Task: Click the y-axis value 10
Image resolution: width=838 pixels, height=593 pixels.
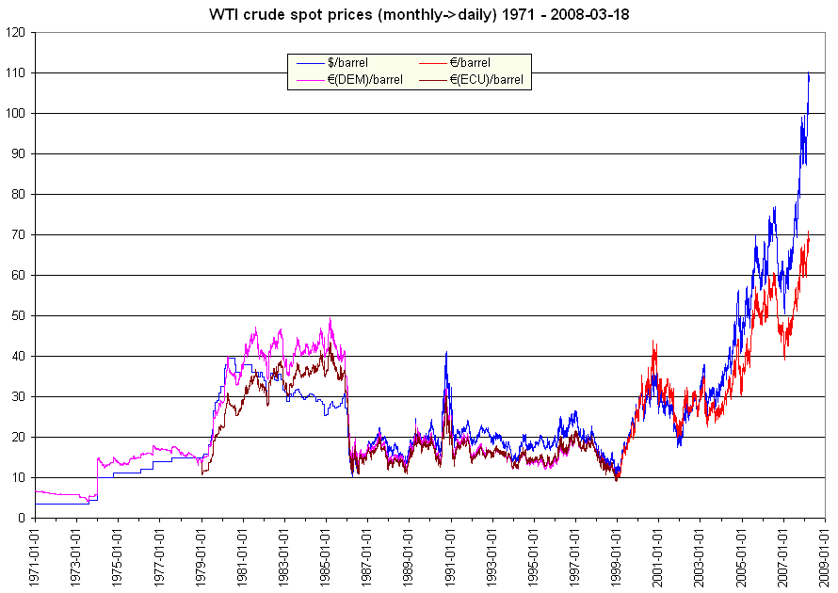Action: click(19, 477)
